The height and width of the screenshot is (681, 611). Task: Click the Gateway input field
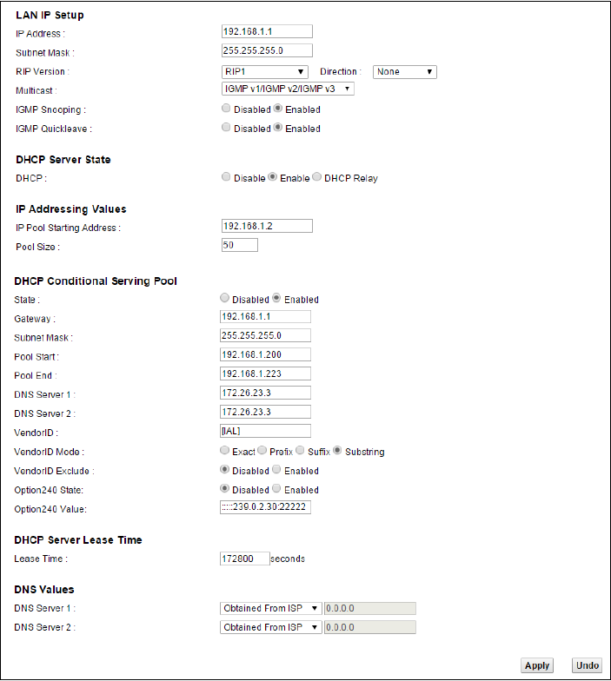coord(265,316)
